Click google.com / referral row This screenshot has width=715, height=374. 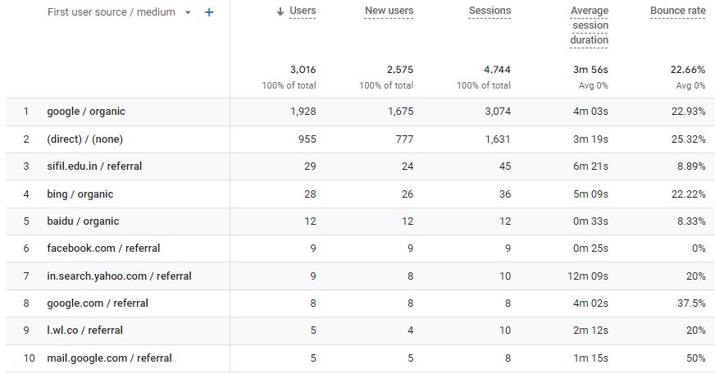pos(98,303)
